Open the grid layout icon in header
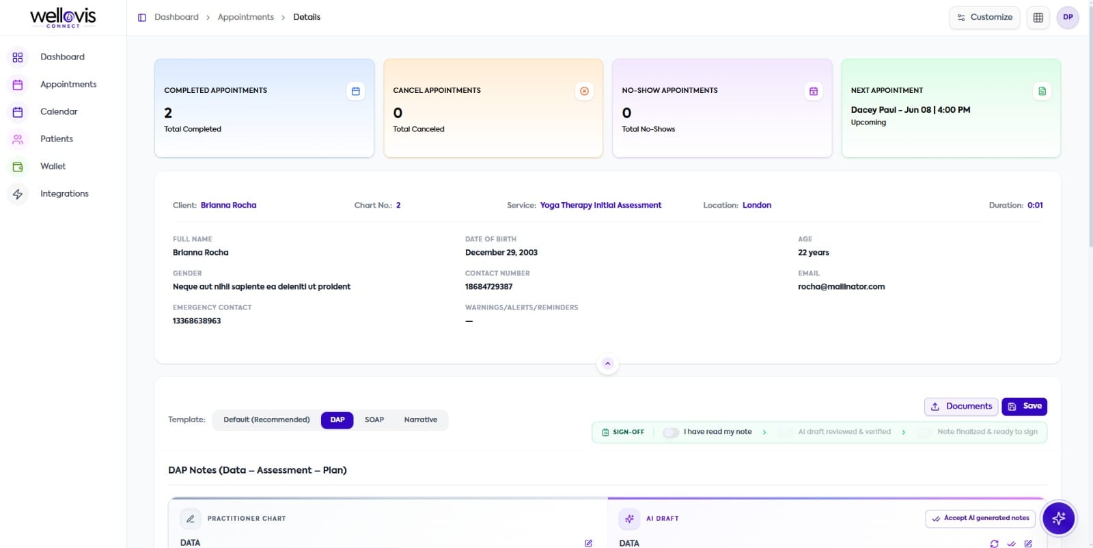Image resolution: width=1093 pixels, height=548 pixels. pyautogui.click(x=1038, y=18)
